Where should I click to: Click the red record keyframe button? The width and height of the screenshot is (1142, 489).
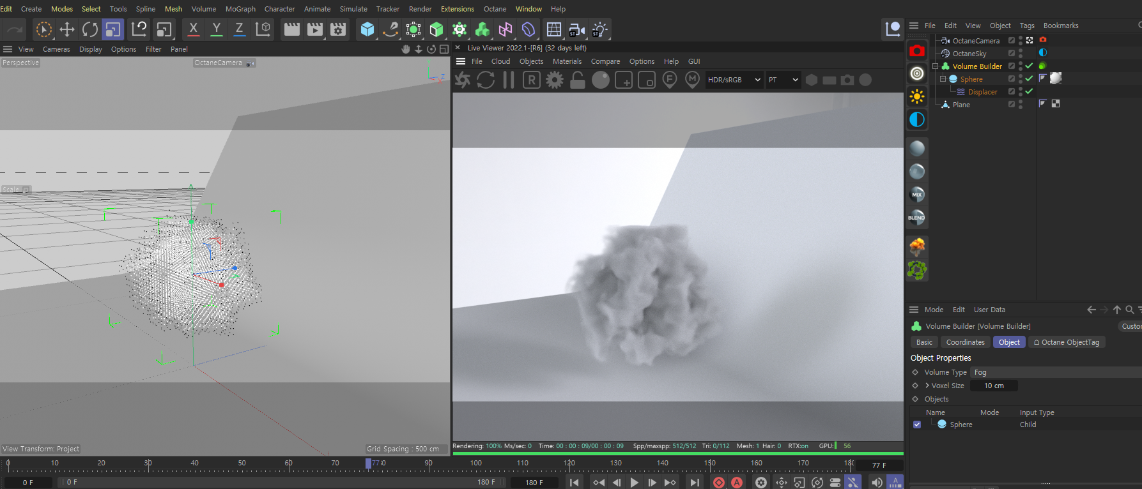click(x=719, y=483)
